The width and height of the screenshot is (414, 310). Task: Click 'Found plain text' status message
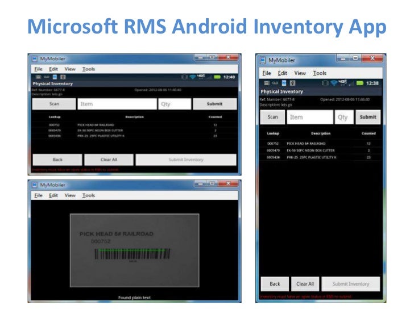coord(134,298)
